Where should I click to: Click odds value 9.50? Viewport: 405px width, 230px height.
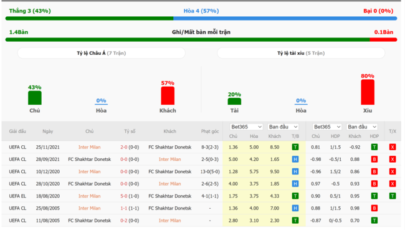tap(275, 171)
